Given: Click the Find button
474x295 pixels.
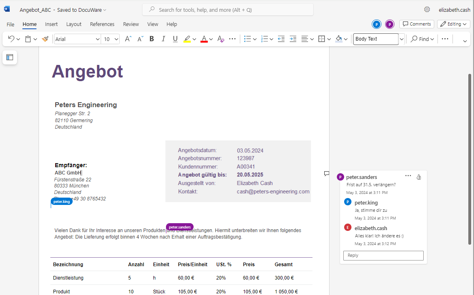Looking at the screenshot, I should [x=422, y=39].
